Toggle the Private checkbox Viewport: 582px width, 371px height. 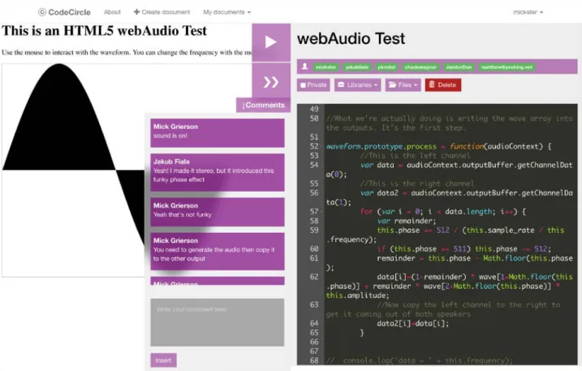(303, 85)
